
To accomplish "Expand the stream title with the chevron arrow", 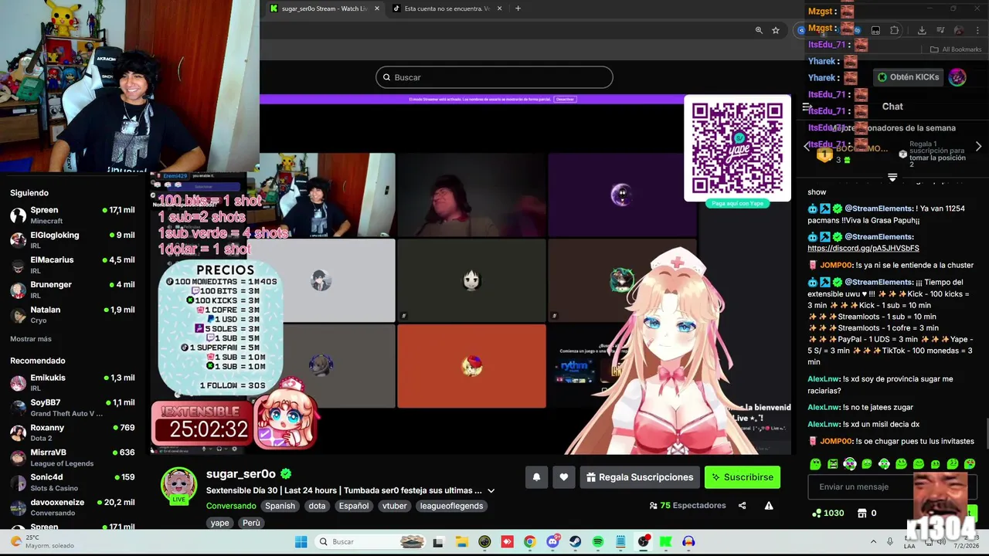I will point(491,490).
